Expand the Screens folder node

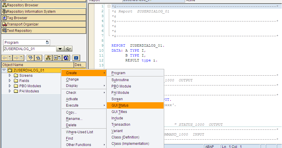[10, 75]
